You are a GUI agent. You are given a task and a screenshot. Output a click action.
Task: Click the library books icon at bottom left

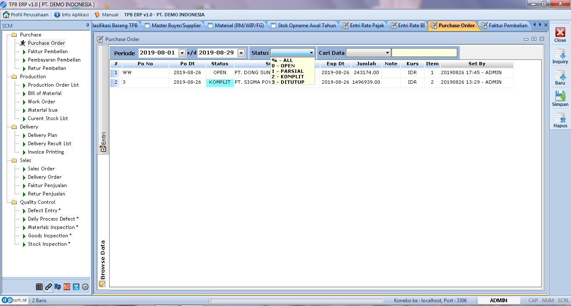(x=38, y=287)
